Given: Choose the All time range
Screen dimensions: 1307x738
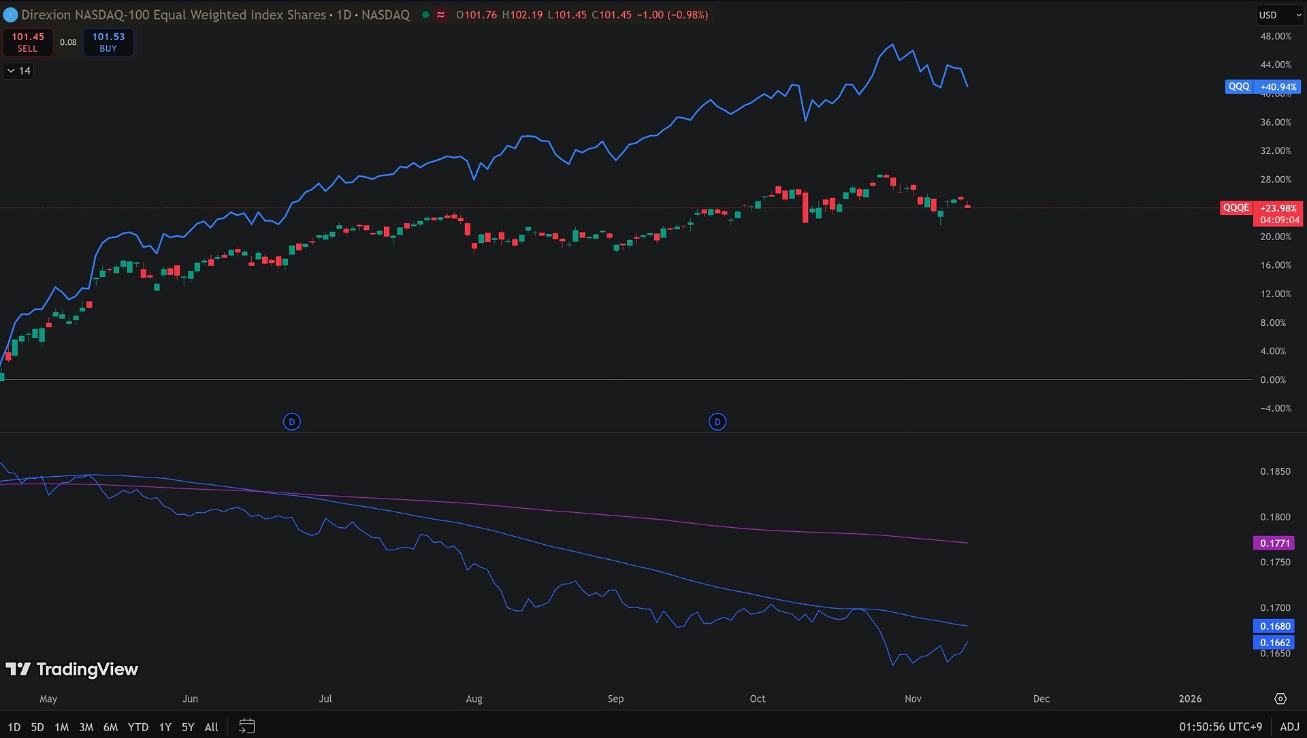Looking at the screenshot, I should click(x=211, y=726).
